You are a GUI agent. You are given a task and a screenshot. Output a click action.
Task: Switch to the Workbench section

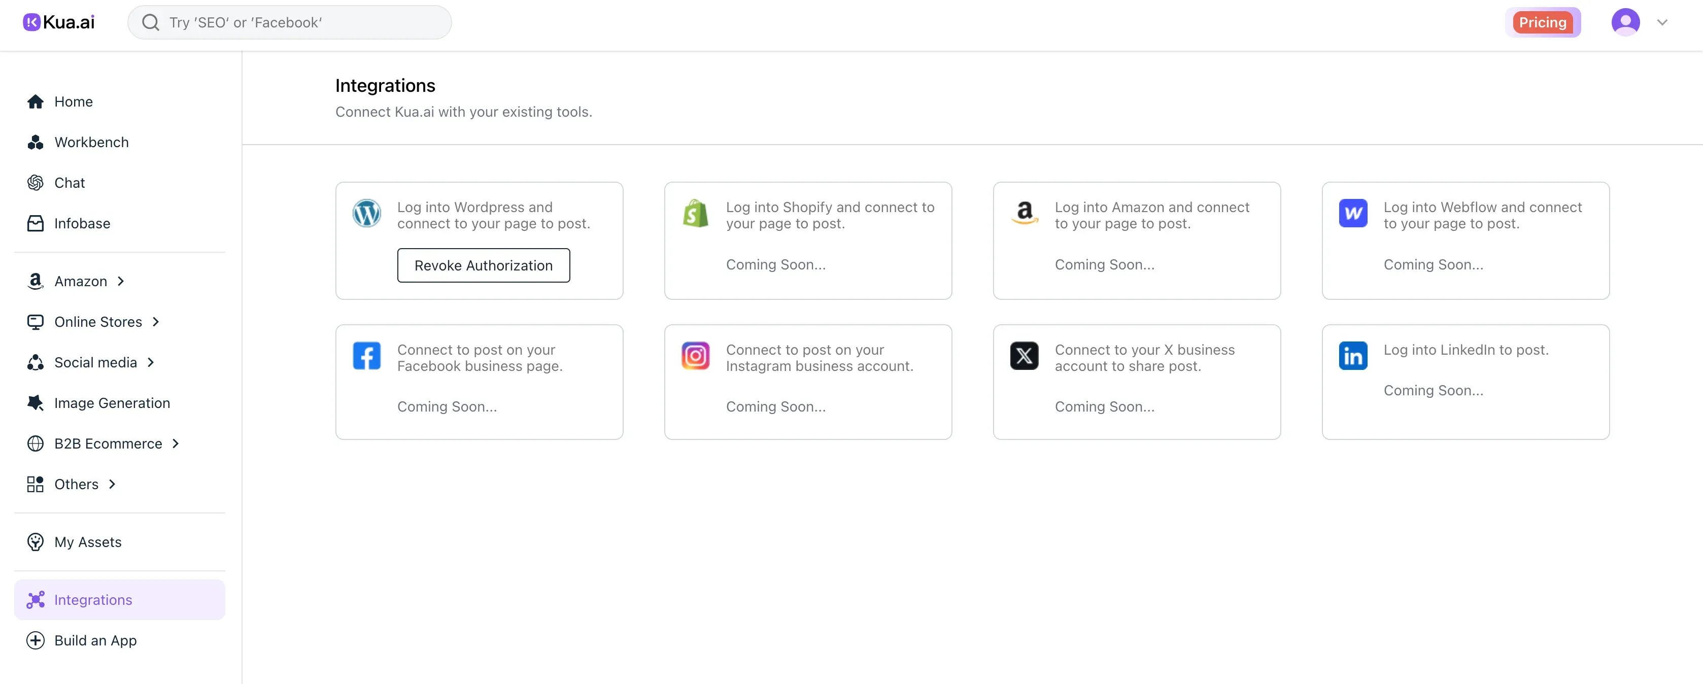pyautogui.click(x=90, y=142)
